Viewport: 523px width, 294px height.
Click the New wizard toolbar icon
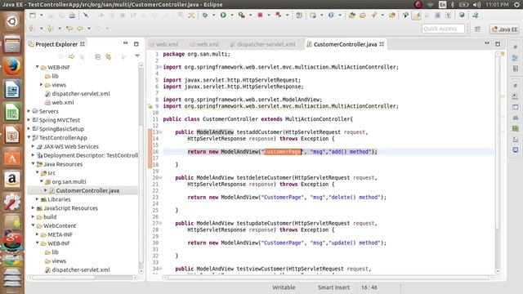click(33, 16)
